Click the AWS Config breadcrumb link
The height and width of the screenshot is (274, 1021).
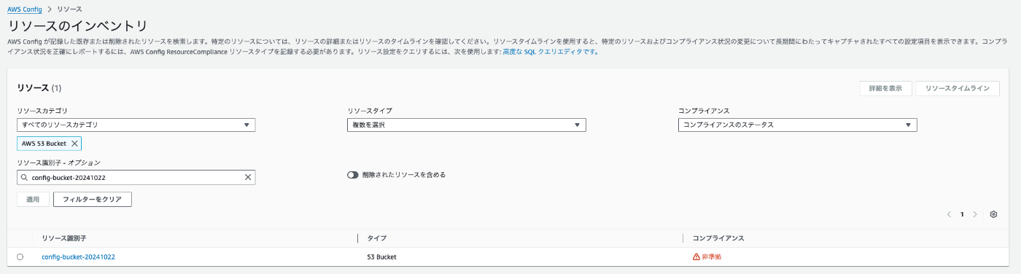click(25, 9)
